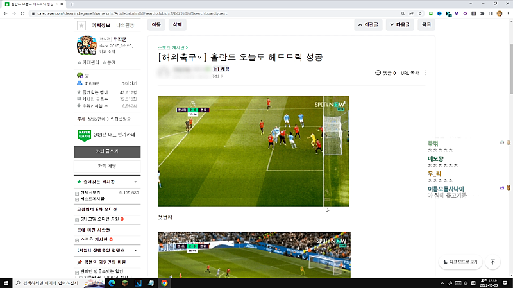Click the share page icon in address bar
Screen dimensions: 513x288
click(x=411, y=13)
